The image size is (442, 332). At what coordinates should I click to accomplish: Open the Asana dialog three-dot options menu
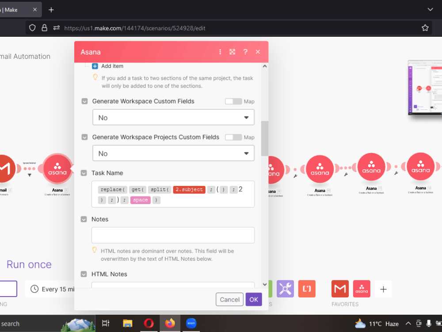pyautogui.click(x=220, y=52)
